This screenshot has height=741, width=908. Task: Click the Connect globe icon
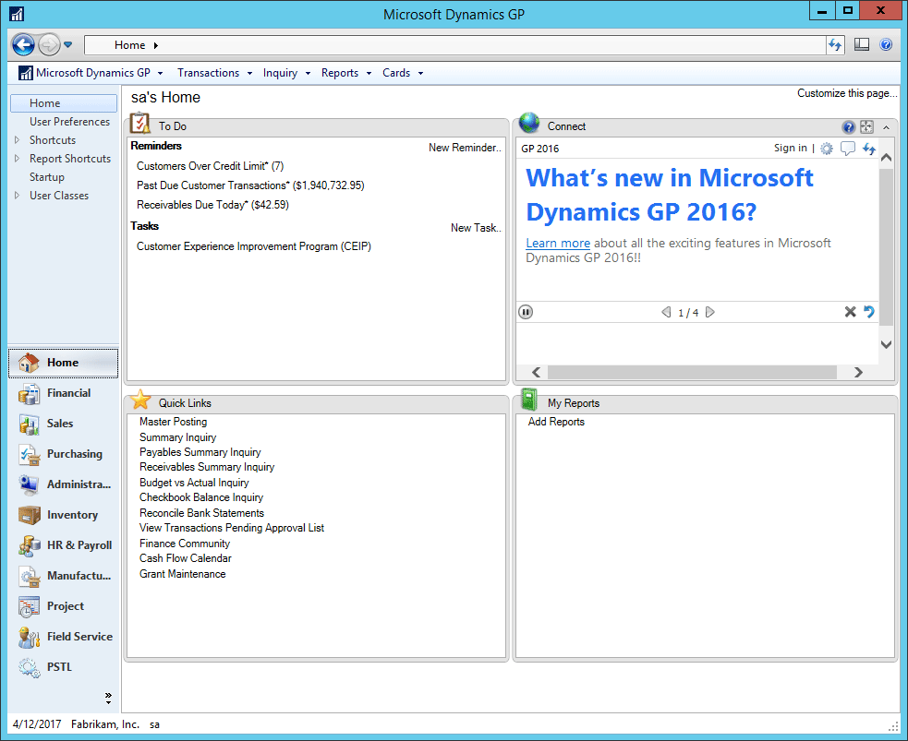(x=529, y=123)
